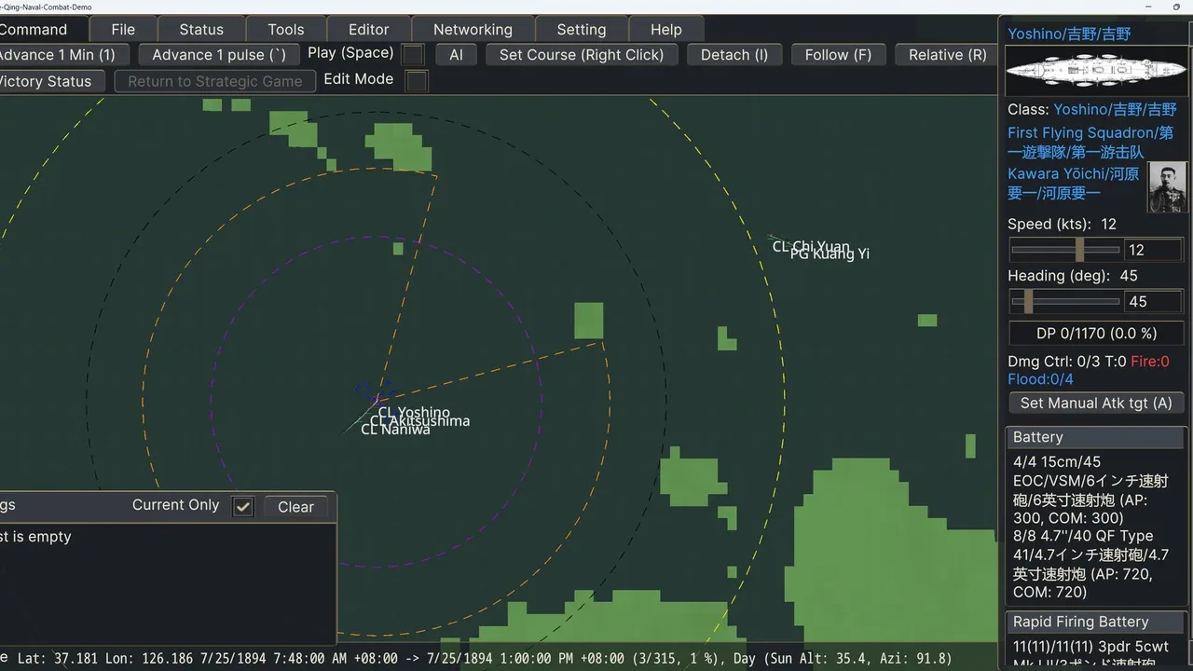Open First Flying Squadron link
The height and width of the screenshot is (671, 1193).
tap(1090, 143)
